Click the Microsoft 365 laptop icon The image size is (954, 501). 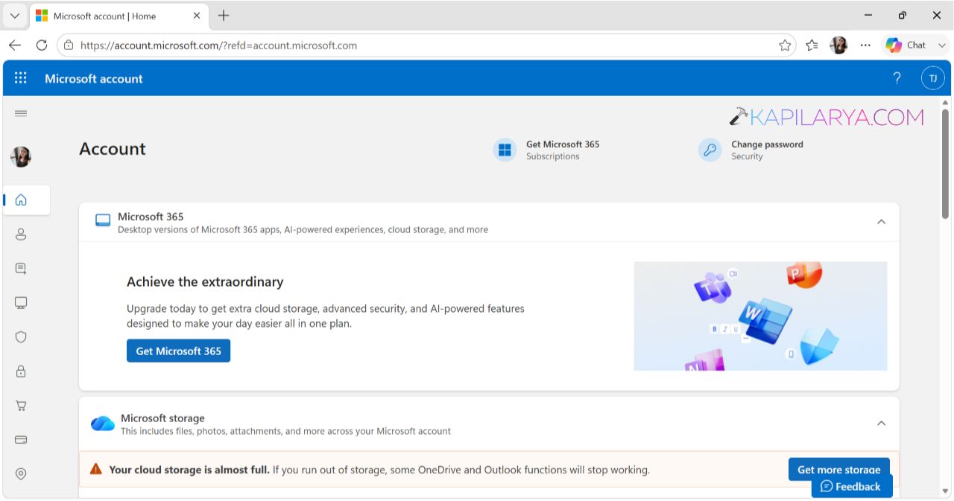click(103, 220)
